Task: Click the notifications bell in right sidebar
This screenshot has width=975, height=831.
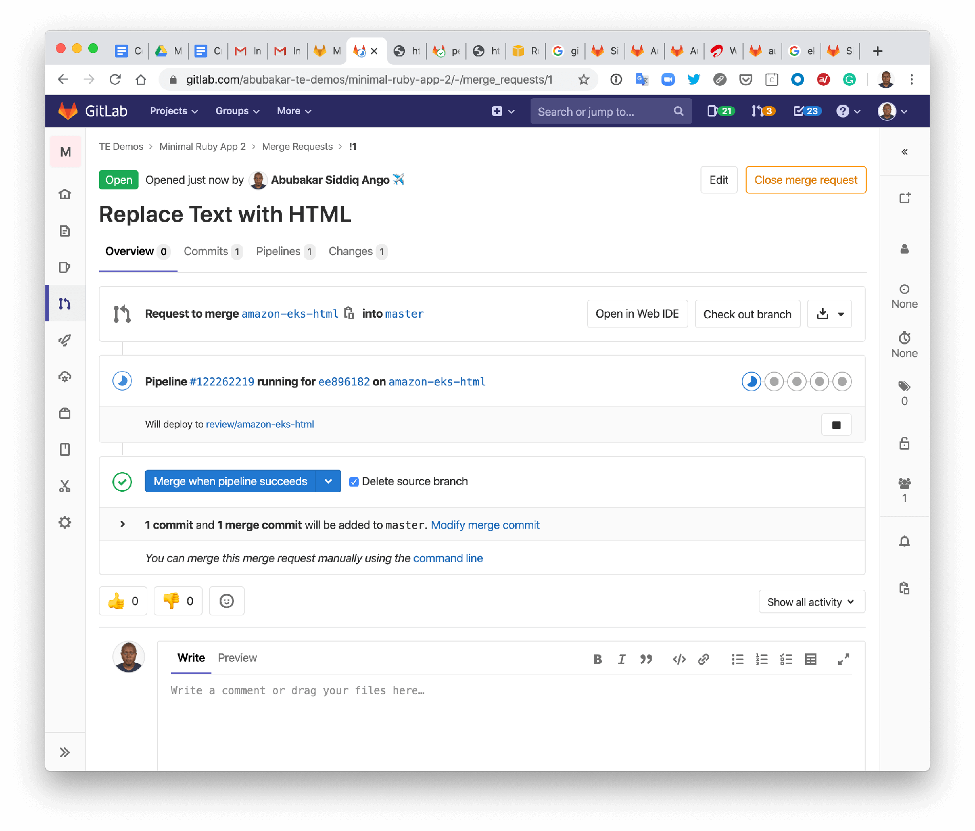Action: tap(904, 542)
